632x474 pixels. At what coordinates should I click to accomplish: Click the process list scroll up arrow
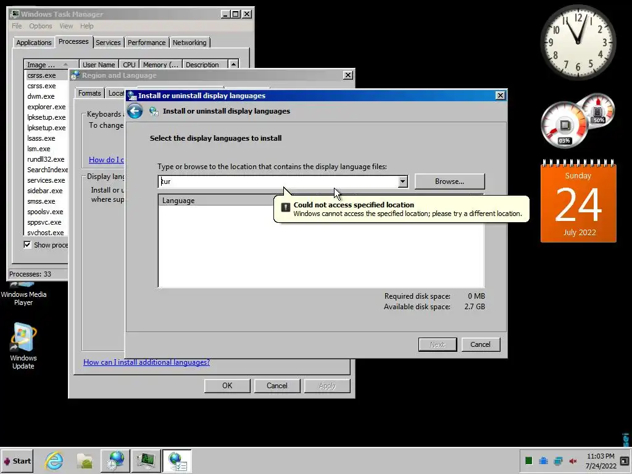point(233,64)
